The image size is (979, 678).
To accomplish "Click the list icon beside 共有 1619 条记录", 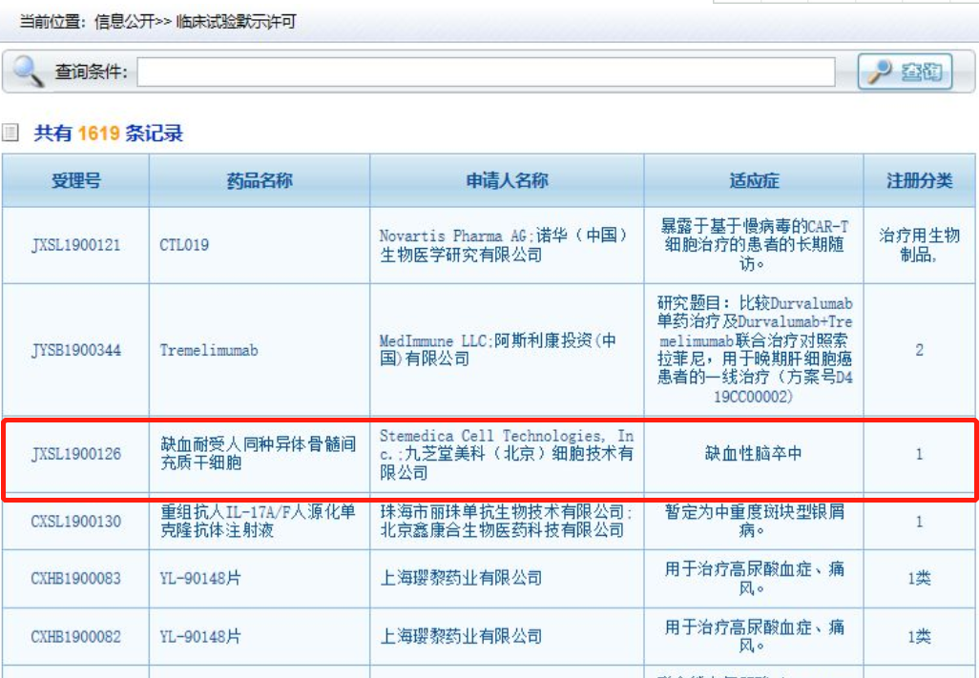I will [10, 133].
